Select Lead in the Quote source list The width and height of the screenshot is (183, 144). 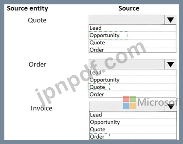(x=133, y=28)
